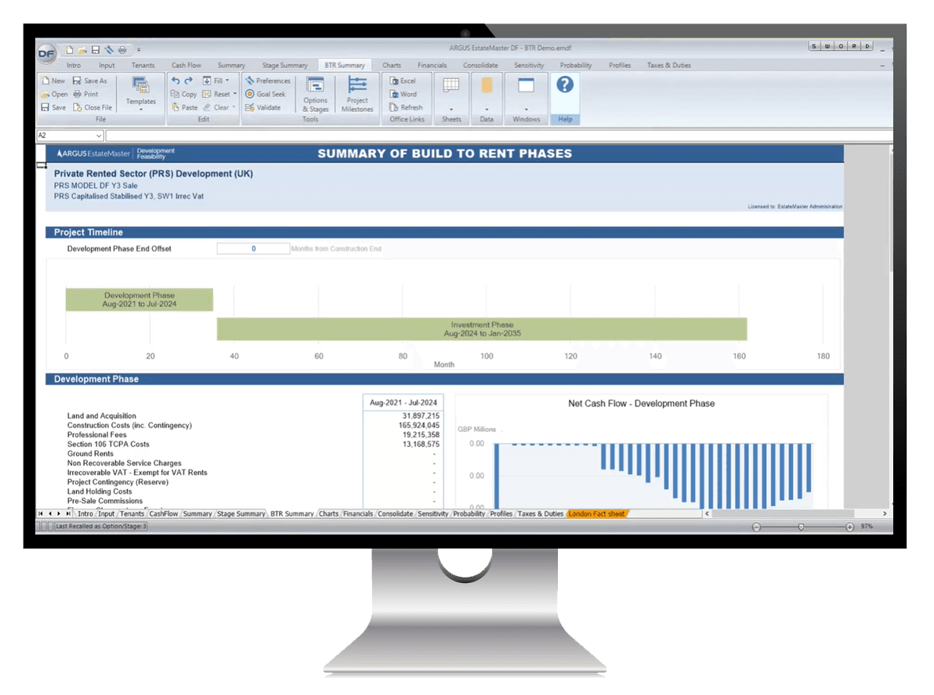The width and height of the screenshot is (934, 695).
Task: Export to Excel via Office Links
Action: (403, 81)
